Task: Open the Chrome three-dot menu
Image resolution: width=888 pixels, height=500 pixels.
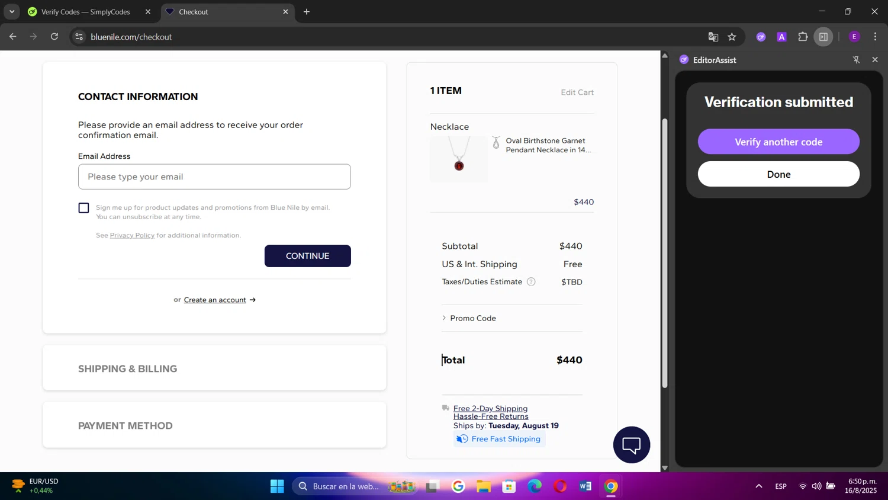Action: click(x=876, y=37)
